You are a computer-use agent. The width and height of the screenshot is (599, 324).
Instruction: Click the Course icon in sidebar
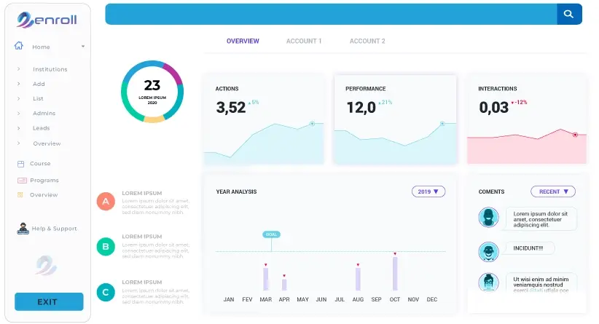click(x=21, y=164)
